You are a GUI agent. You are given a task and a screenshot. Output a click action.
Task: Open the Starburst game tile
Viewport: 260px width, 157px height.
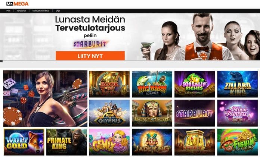pyautogui.click(x=195, y=113)
